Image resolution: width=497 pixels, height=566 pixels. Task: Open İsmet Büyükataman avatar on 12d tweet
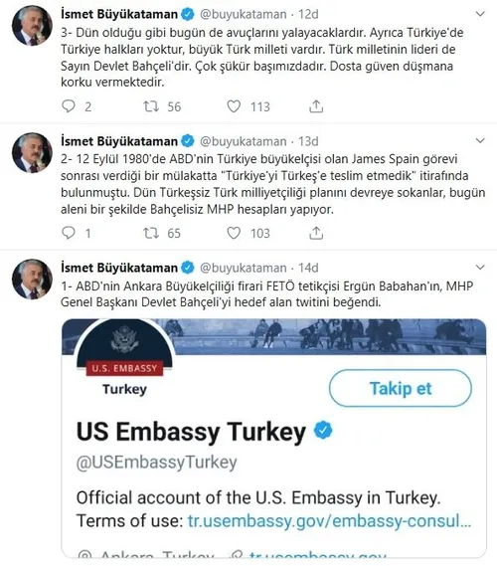pos(32,26)
